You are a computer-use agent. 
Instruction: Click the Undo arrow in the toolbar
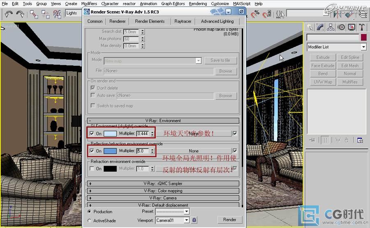point(8,14)
